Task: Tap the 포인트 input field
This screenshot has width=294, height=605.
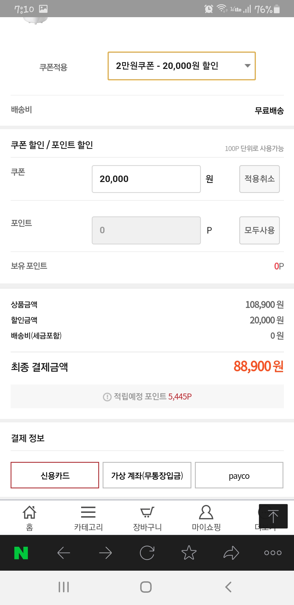Action: [x=146, y=230]
